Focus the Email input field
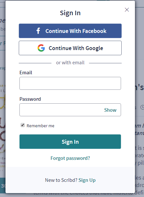This screenshot has width=144, height=197. (x=70, y=83)
